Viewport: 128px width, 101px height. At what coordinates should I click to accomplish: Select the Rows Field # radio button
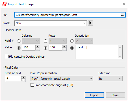[45, 41]
